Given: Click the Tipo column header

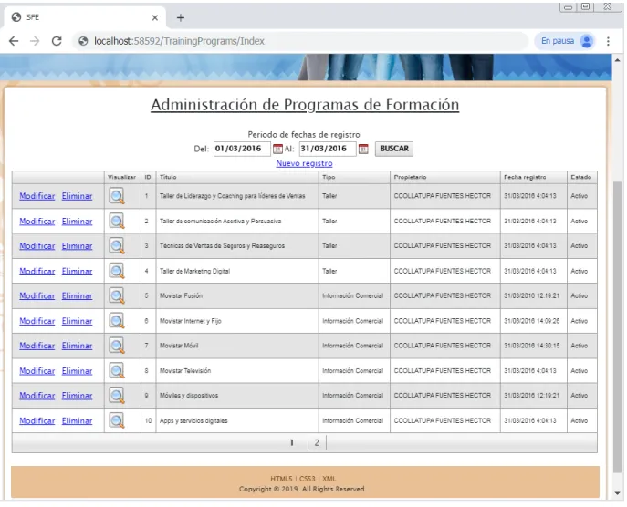Looking at the screenshot, I should click(354, 178).
